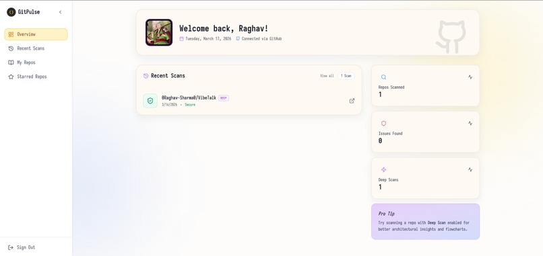
Task: Go to My Repos
Action: (36, 62)
